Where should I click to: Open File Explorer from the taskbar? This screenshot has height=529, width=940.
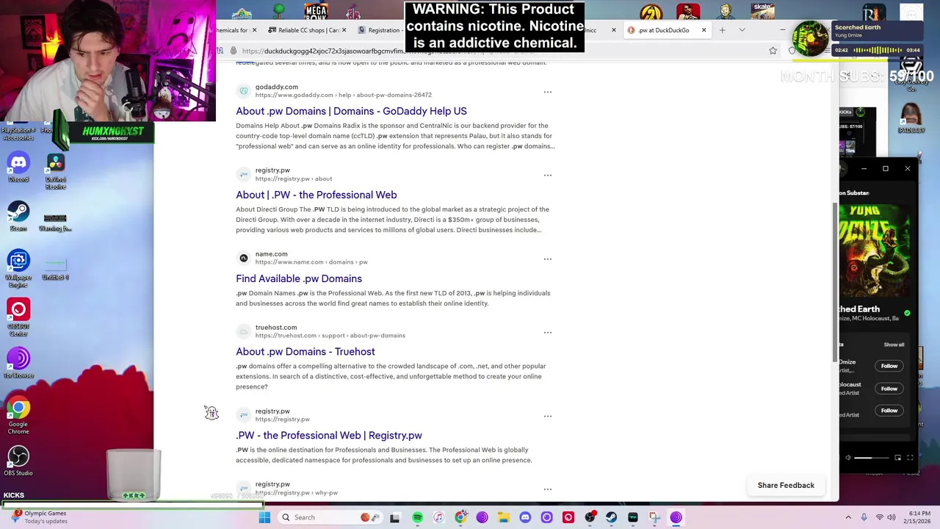point(503,517)
